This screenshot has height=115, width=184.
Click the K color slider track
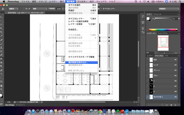(163, 18)
